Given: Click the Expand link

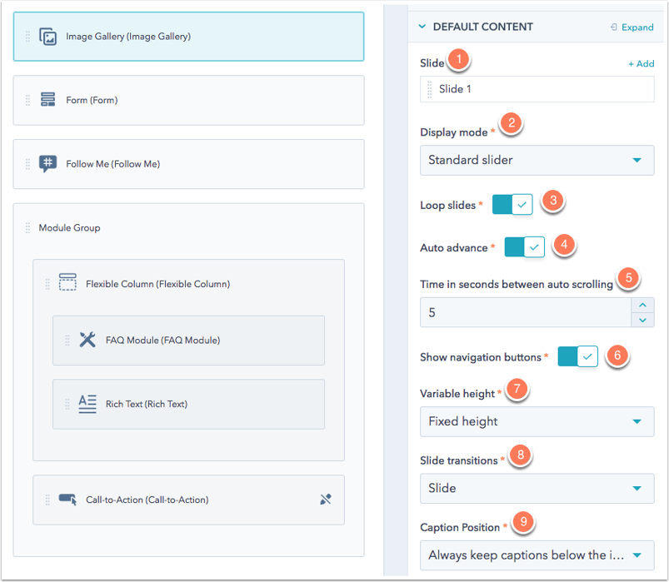Looking at the screenshot, I should tap(637, 27).
